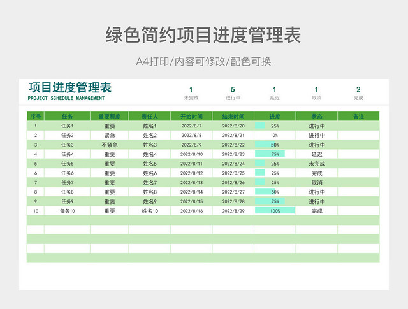Viewport: 408px width, 309px height.
Task: Click the 任务 column header
Action: click(x=67, y=116)
